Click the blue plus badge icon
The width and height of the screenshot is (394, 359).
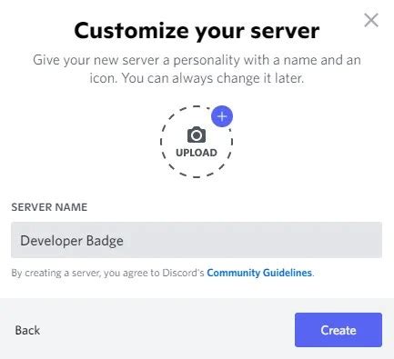[222, 116]
